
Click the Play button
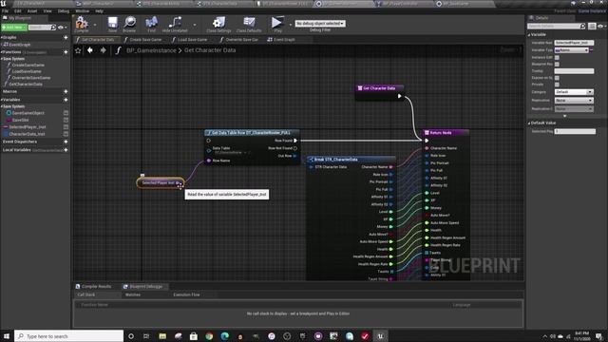click(277, 25)
